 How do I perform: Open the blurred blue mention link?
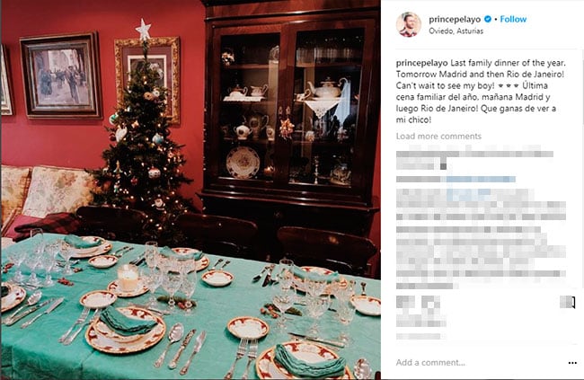[x=481, y=179]
